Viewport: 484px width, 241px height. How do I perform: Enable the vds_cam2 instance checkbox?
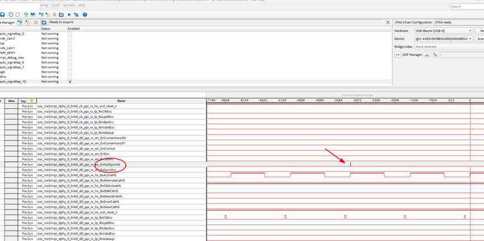70,38
